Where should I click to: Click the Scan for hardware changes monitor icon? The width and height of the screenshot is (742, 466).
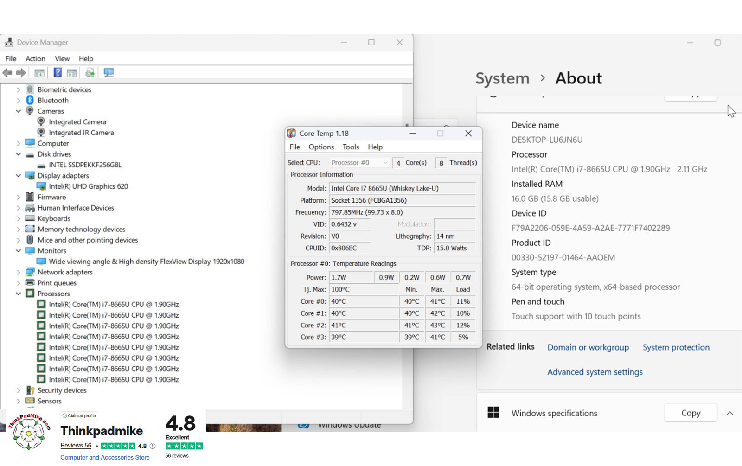point(109,73)
